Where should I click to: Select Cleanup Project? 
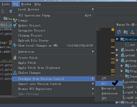54,35
